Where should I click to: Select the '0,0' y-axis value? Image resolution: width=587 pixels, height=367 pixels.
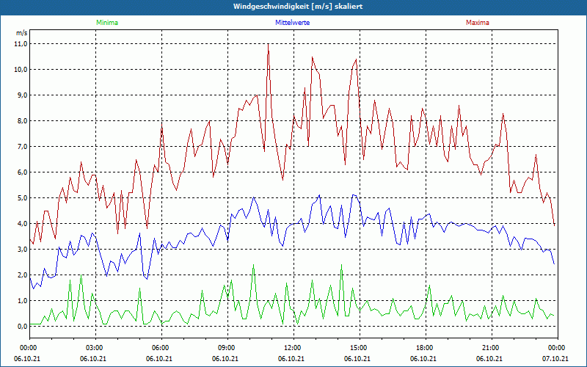click(23, 326)
